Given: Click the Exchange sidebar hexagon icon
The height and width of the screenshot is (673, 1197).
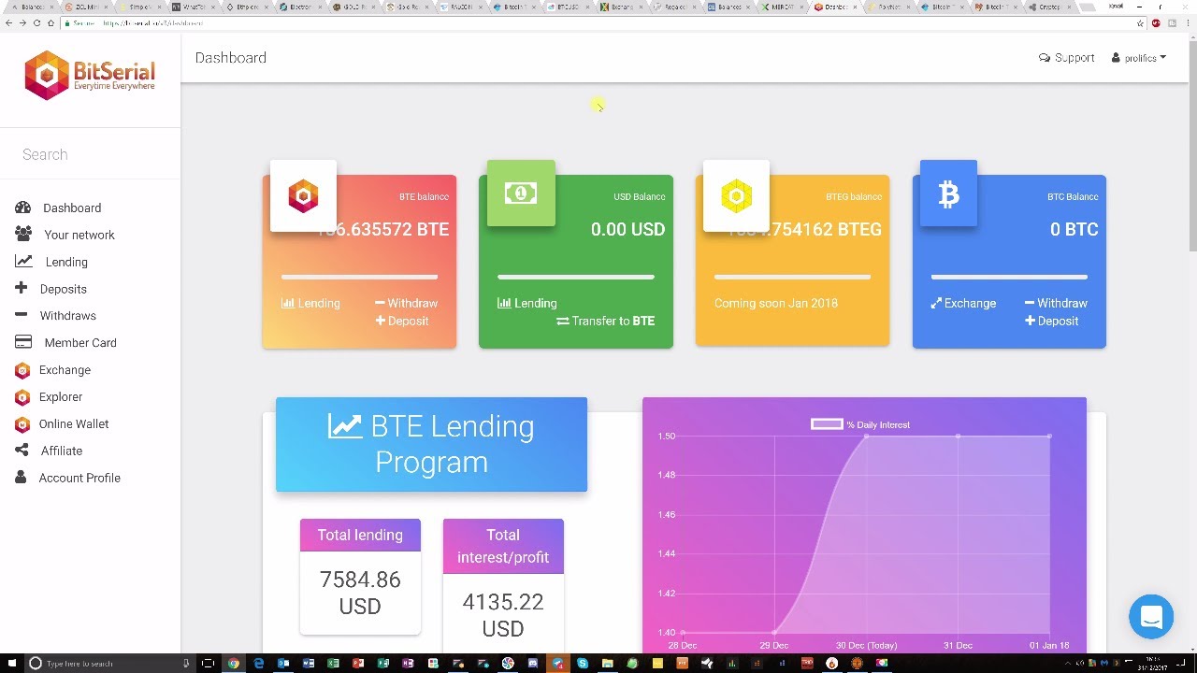Looking at the screenshot, I should [22, 370].
